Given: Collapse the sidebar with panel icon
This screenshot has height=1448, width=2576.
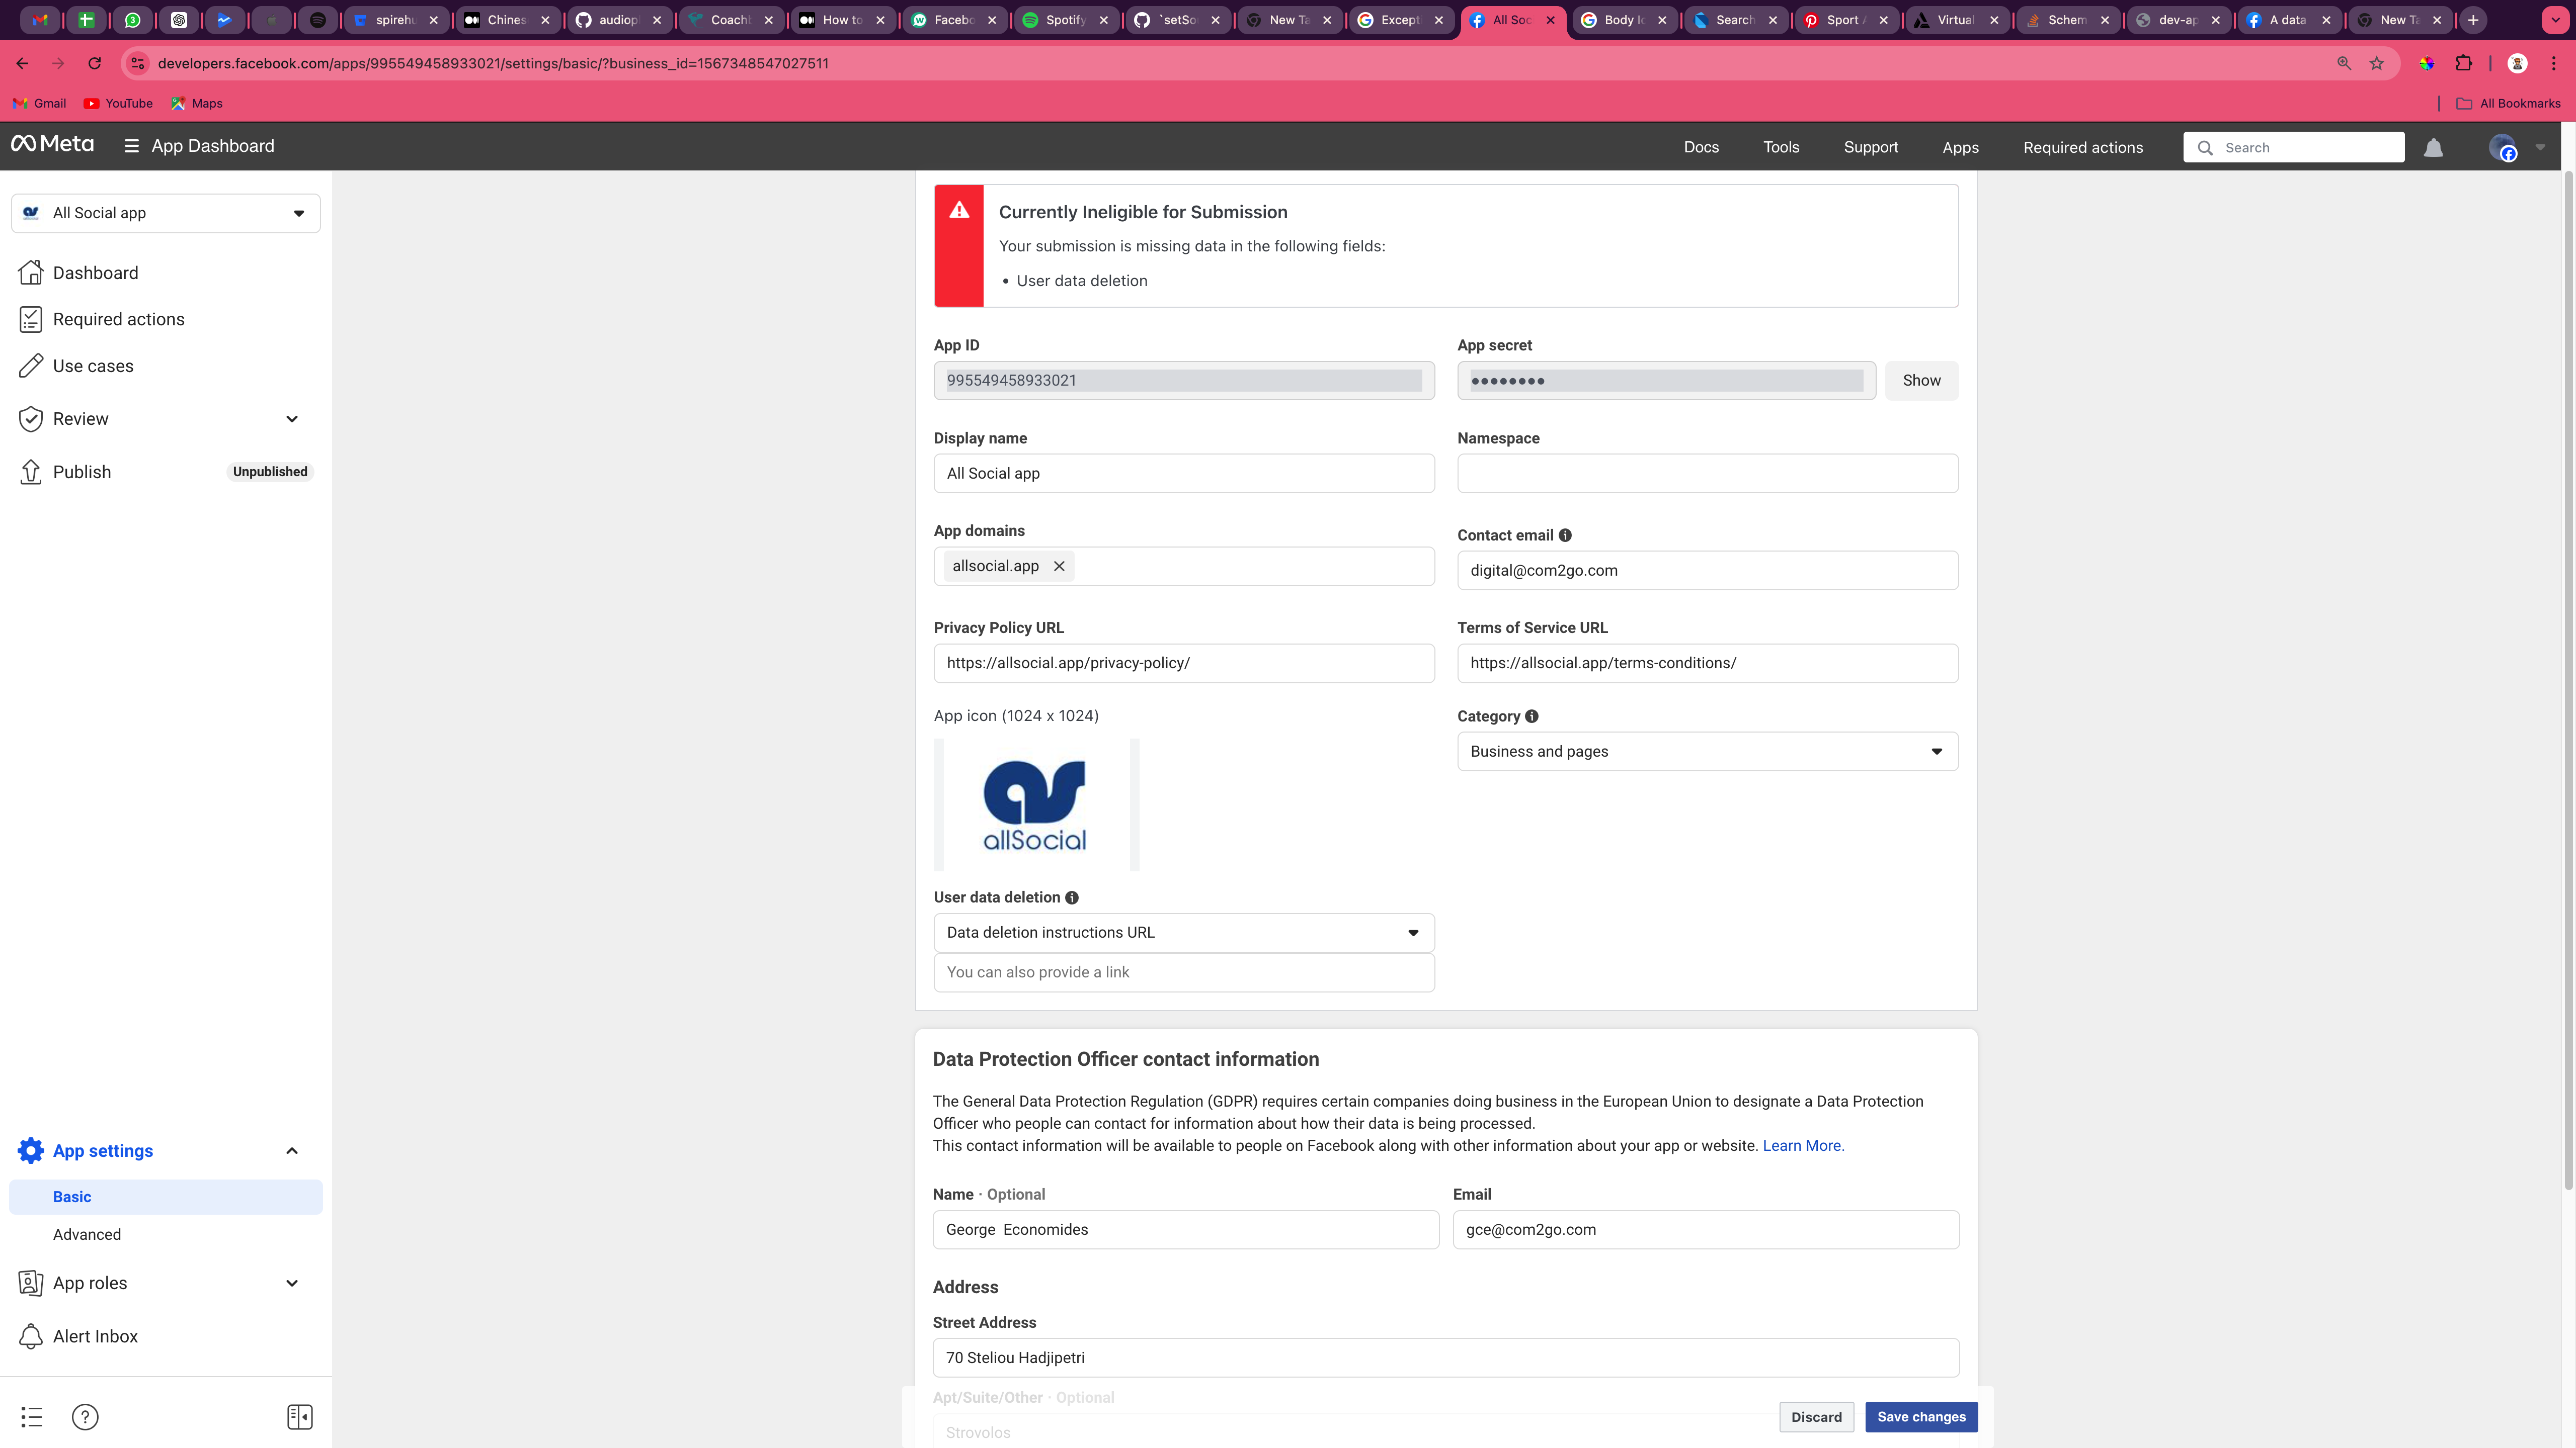Looking at the screenshot, I should 300,1416.
